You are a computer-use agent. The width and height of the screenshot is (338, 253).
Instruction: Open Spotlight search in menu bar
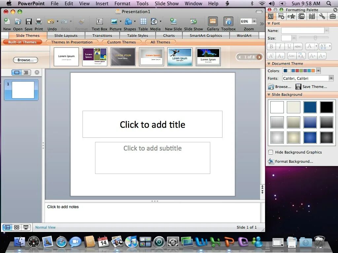pyautogui.click(x=329, y=3)
